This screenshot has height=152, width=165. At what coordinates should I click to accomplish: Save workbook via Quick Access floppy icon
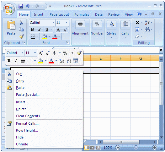coord(21,6)
